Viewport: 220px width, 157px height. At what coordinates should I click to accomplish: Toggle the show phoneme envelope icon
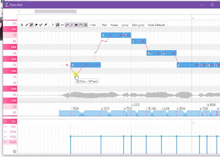click(x=81, y=25)
